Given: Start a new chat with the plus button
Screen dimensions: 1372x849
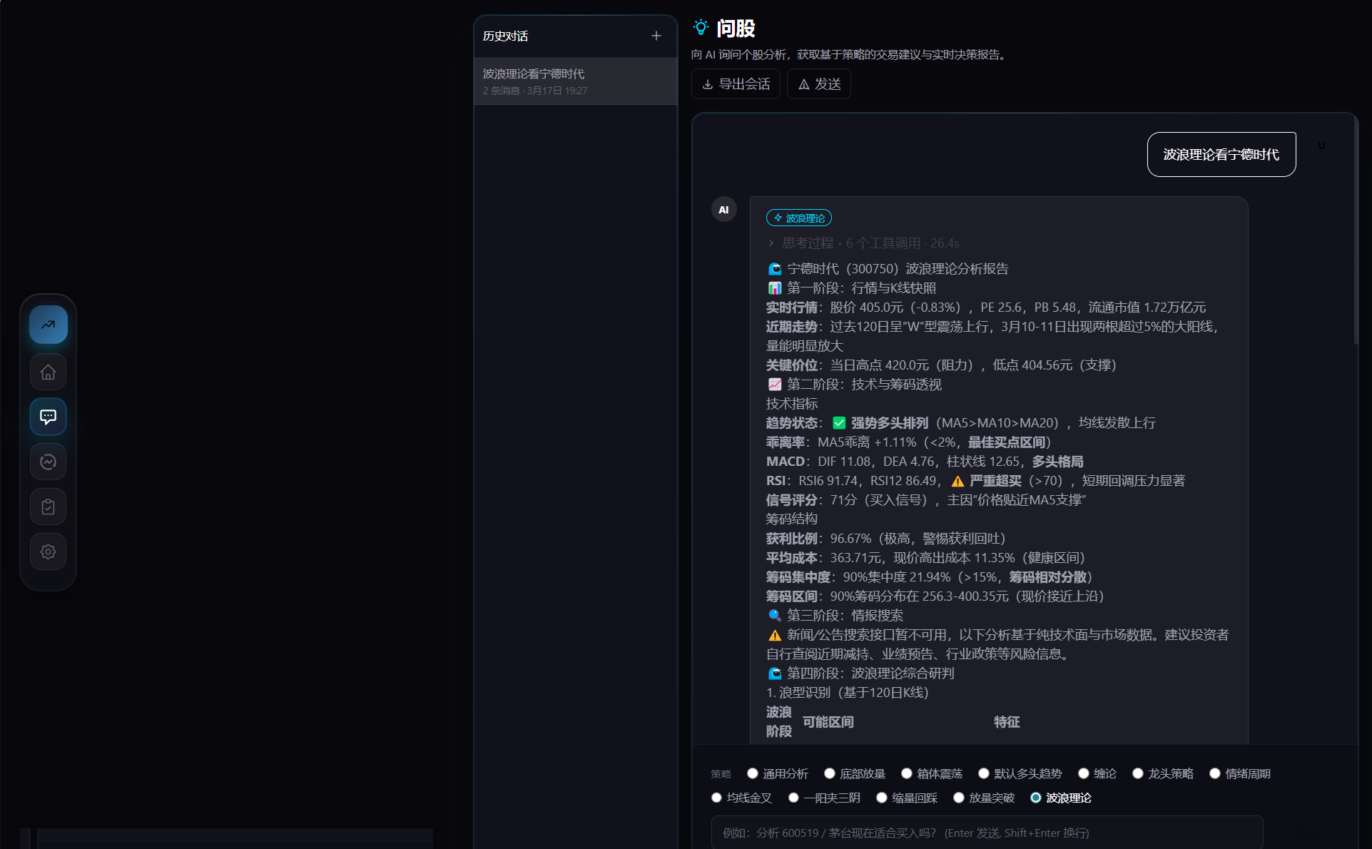Looking at the screenshot, I should tap(656, 36).
